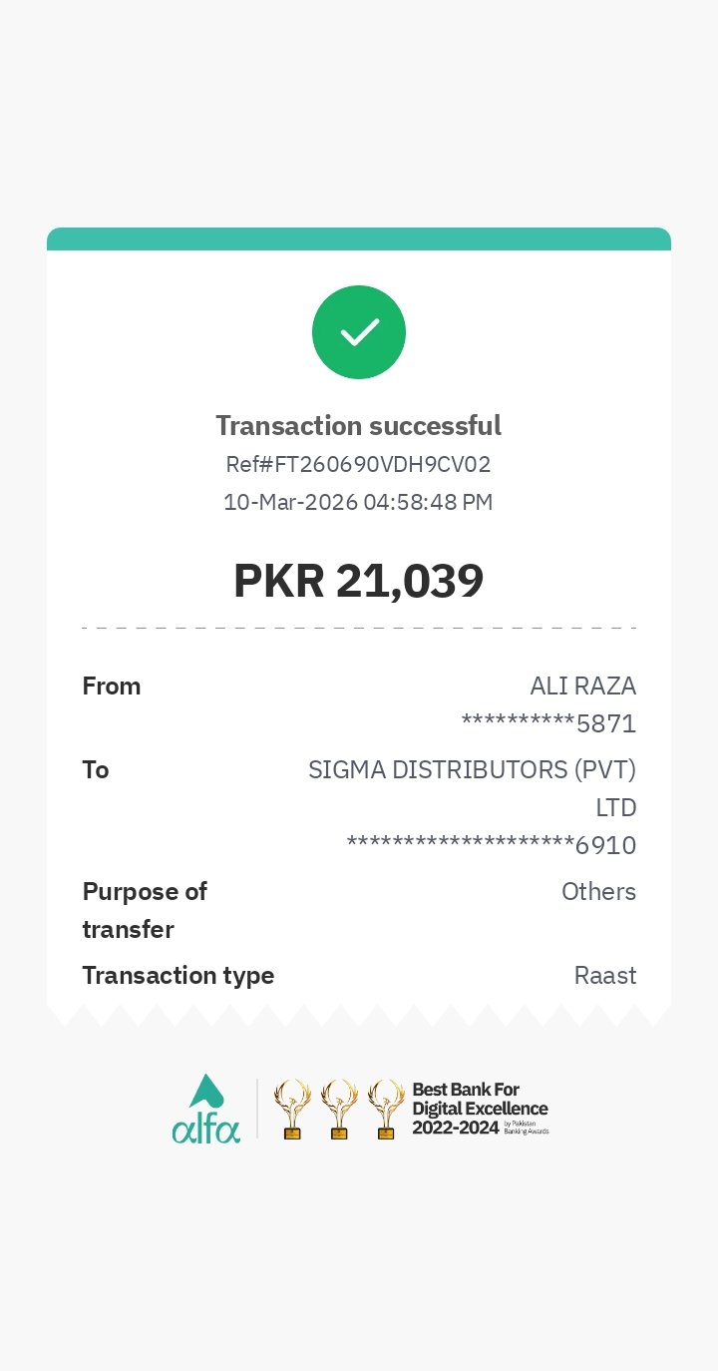Screen dimensions: 718x1371
Task: Select the Others purpose value
Action: [598, 892]
